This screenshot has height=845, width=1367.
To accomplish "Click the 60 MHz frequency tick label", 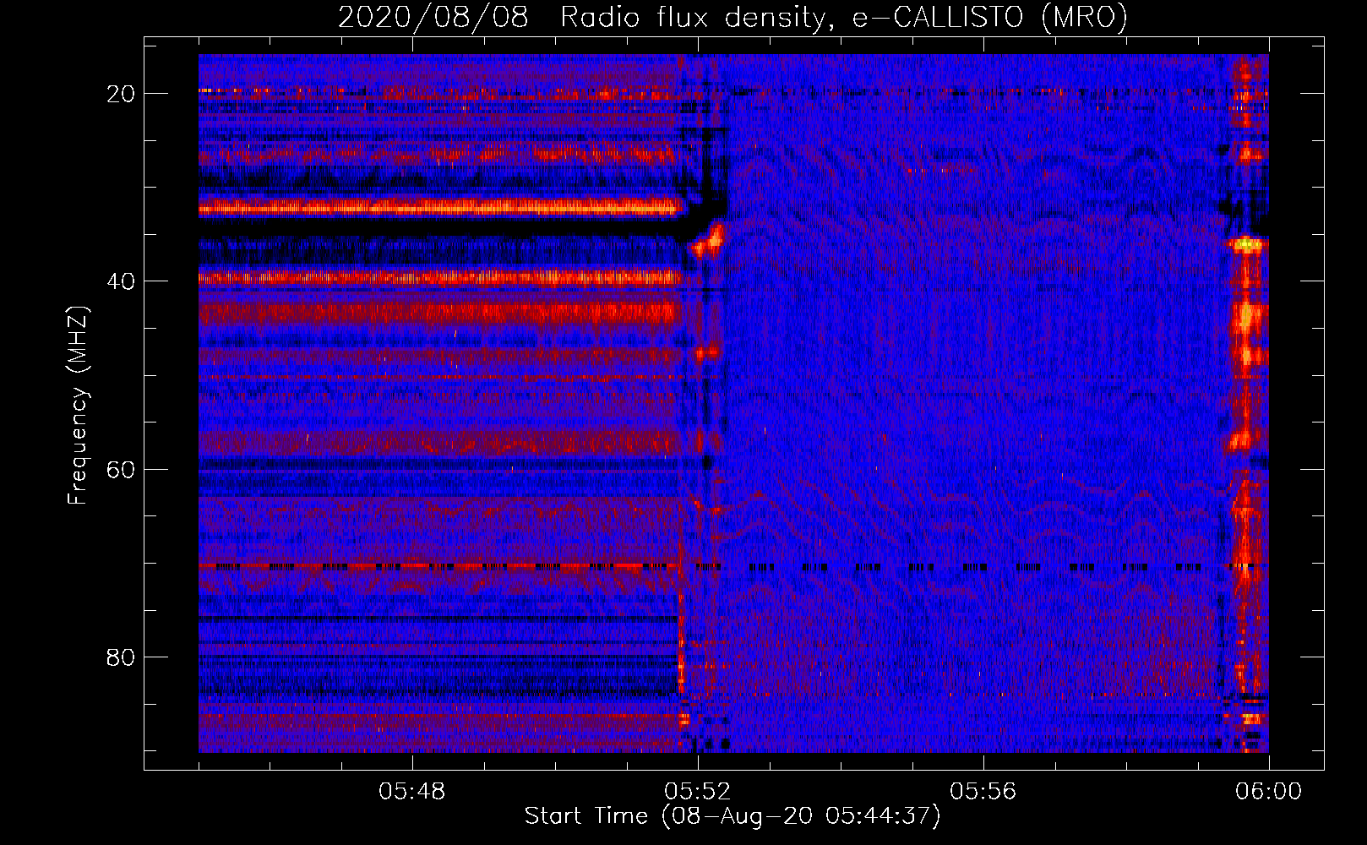I will click(121, 469).
